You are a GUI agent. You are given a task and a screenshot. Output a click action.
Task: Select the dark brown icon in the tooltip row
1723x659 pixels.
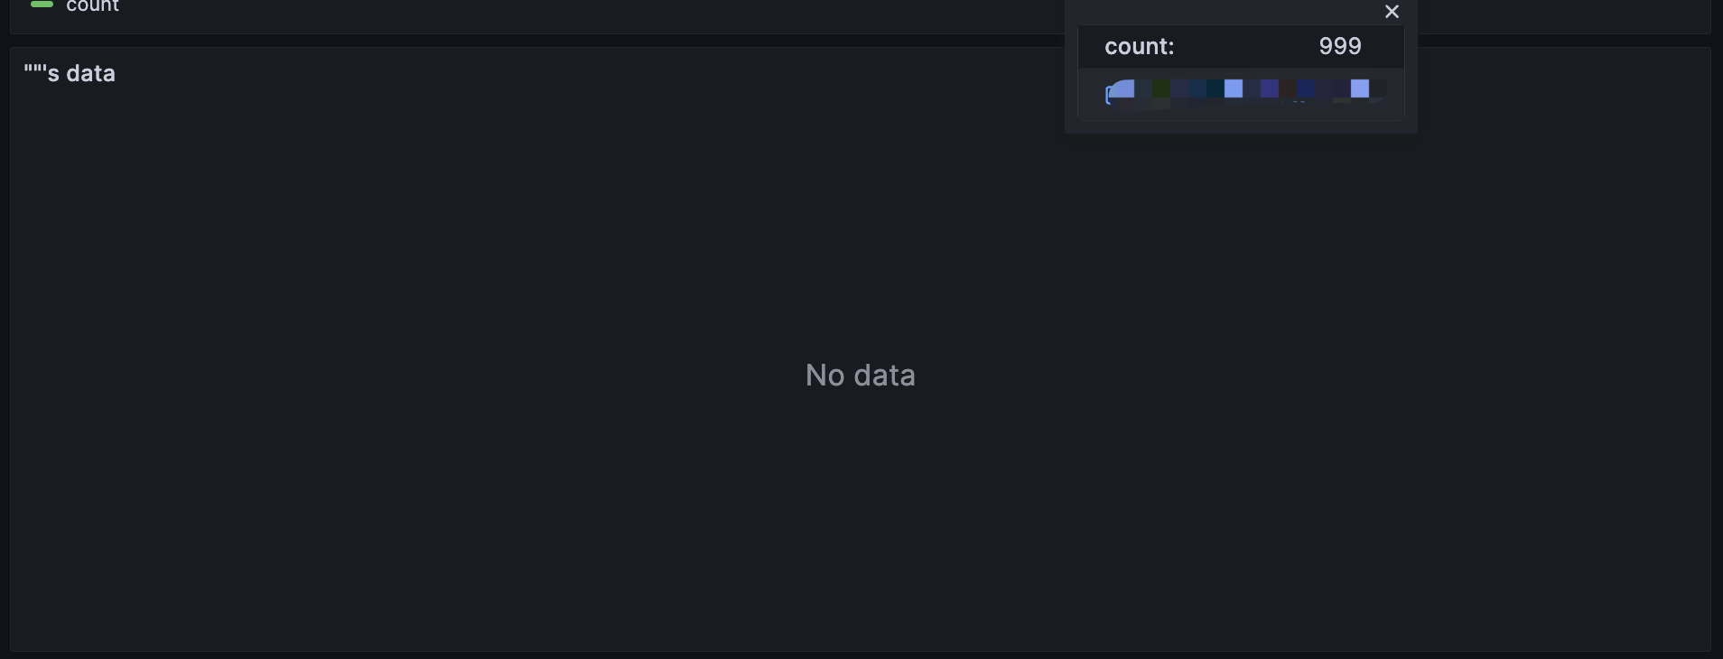coord(1289,88)
